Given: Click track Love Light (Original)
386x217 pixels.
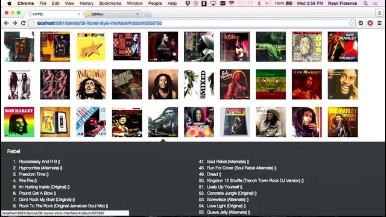Looking at the screenshot, I should tap(226, 206).
